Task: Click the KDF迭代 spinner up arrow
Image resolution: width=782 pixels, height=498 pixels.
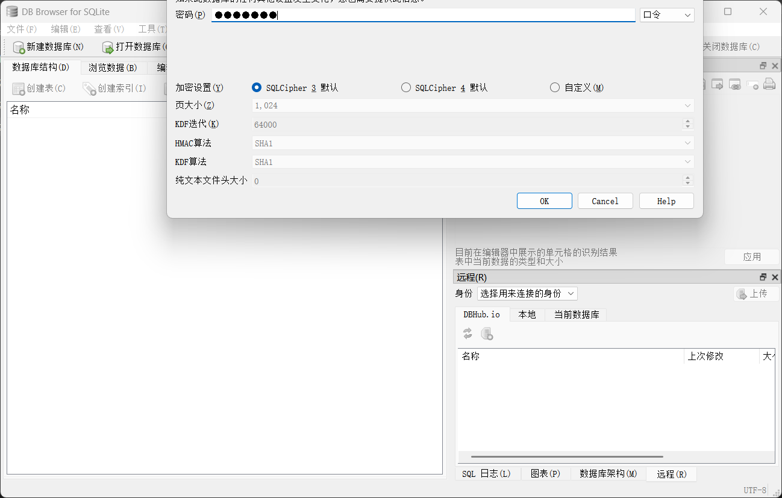Action: coord(688,121)
